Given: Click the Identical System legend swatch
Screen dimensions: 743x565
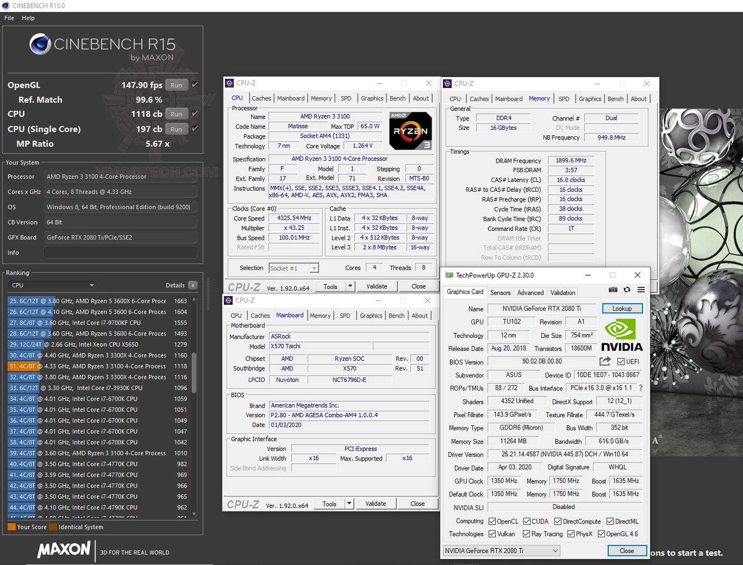Looking at the screenshot, I should (x=53, y=526).
